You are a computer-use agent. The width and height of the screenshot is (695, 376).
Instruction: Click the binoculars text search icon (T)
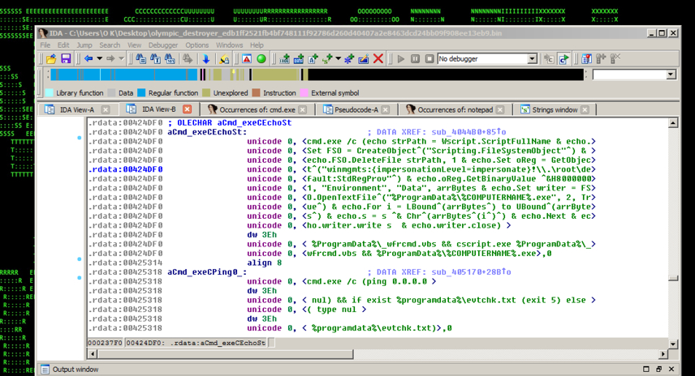pos(155,59)
